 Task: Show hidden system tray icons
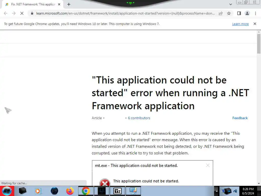click(217, 191)
